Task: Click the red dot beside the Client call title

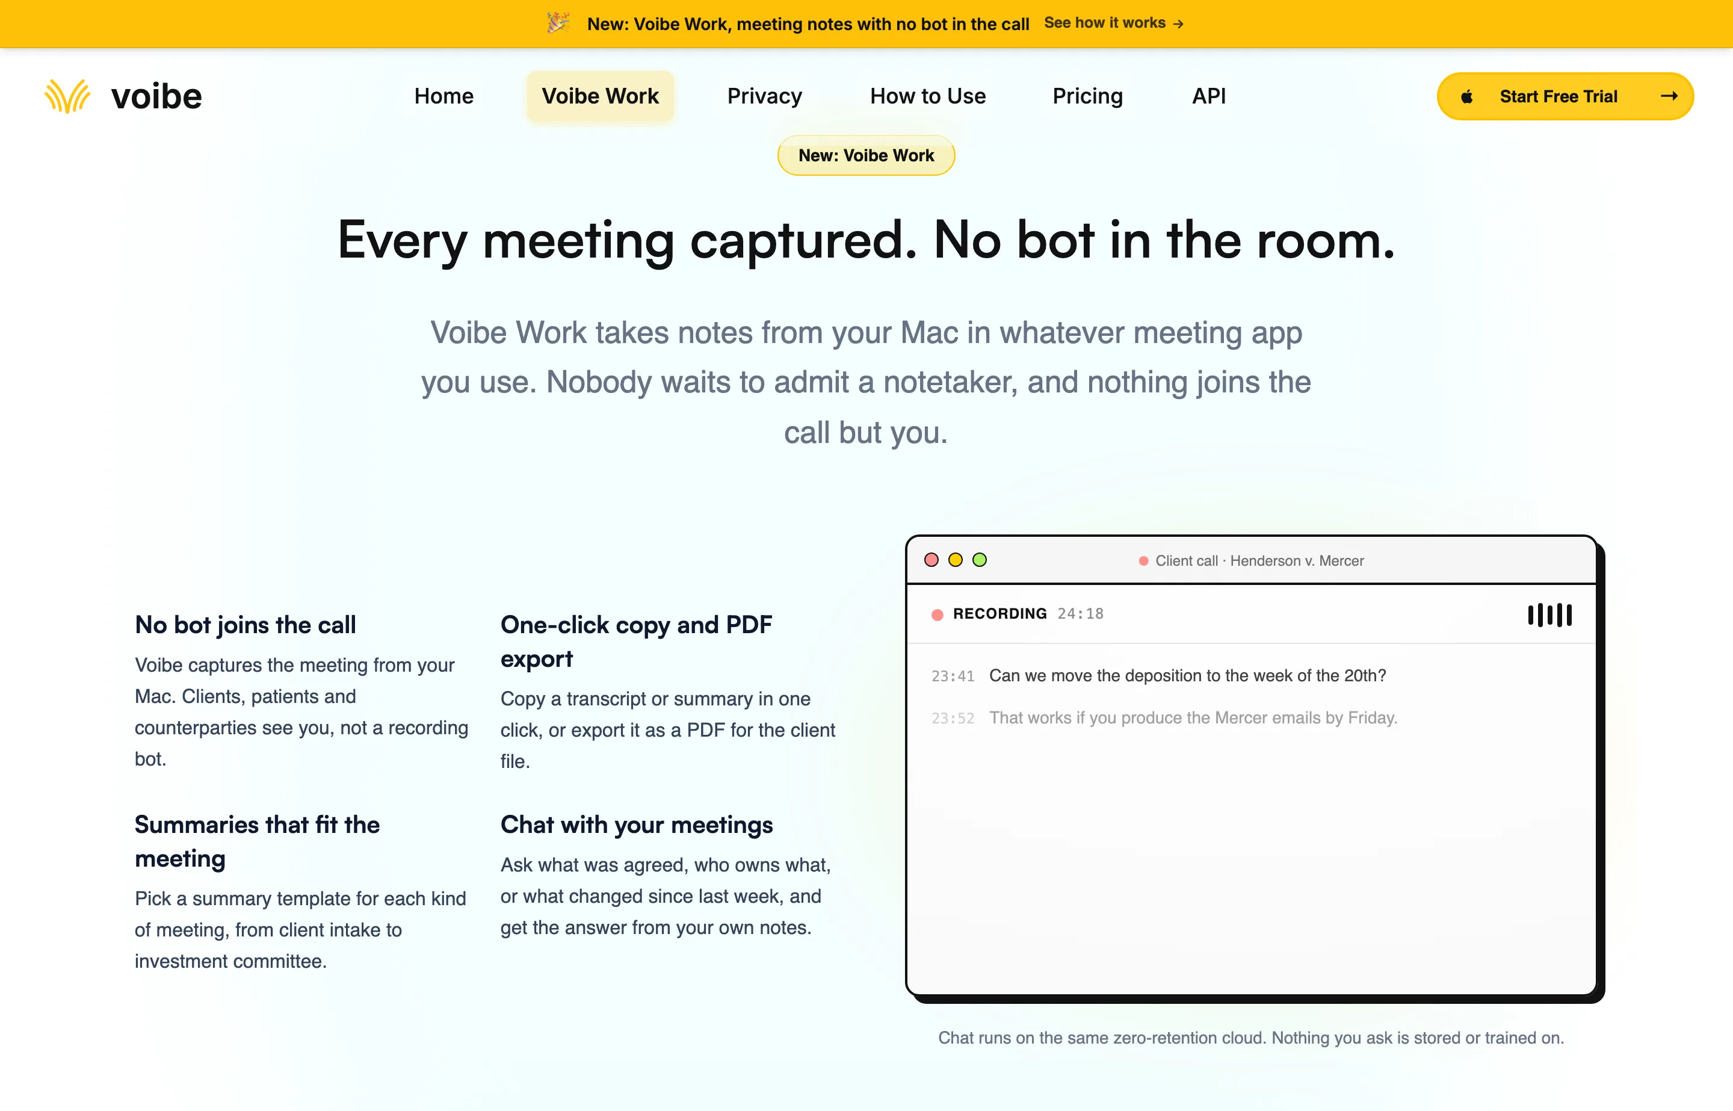Action: point(1143,560)
